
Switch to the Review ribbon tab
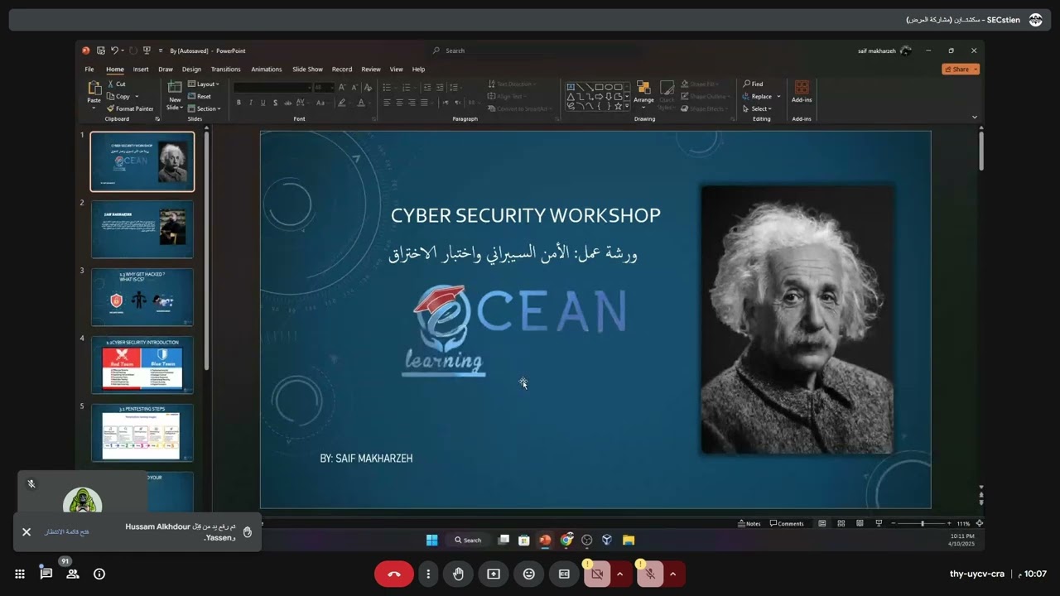(x=371, y=69)
